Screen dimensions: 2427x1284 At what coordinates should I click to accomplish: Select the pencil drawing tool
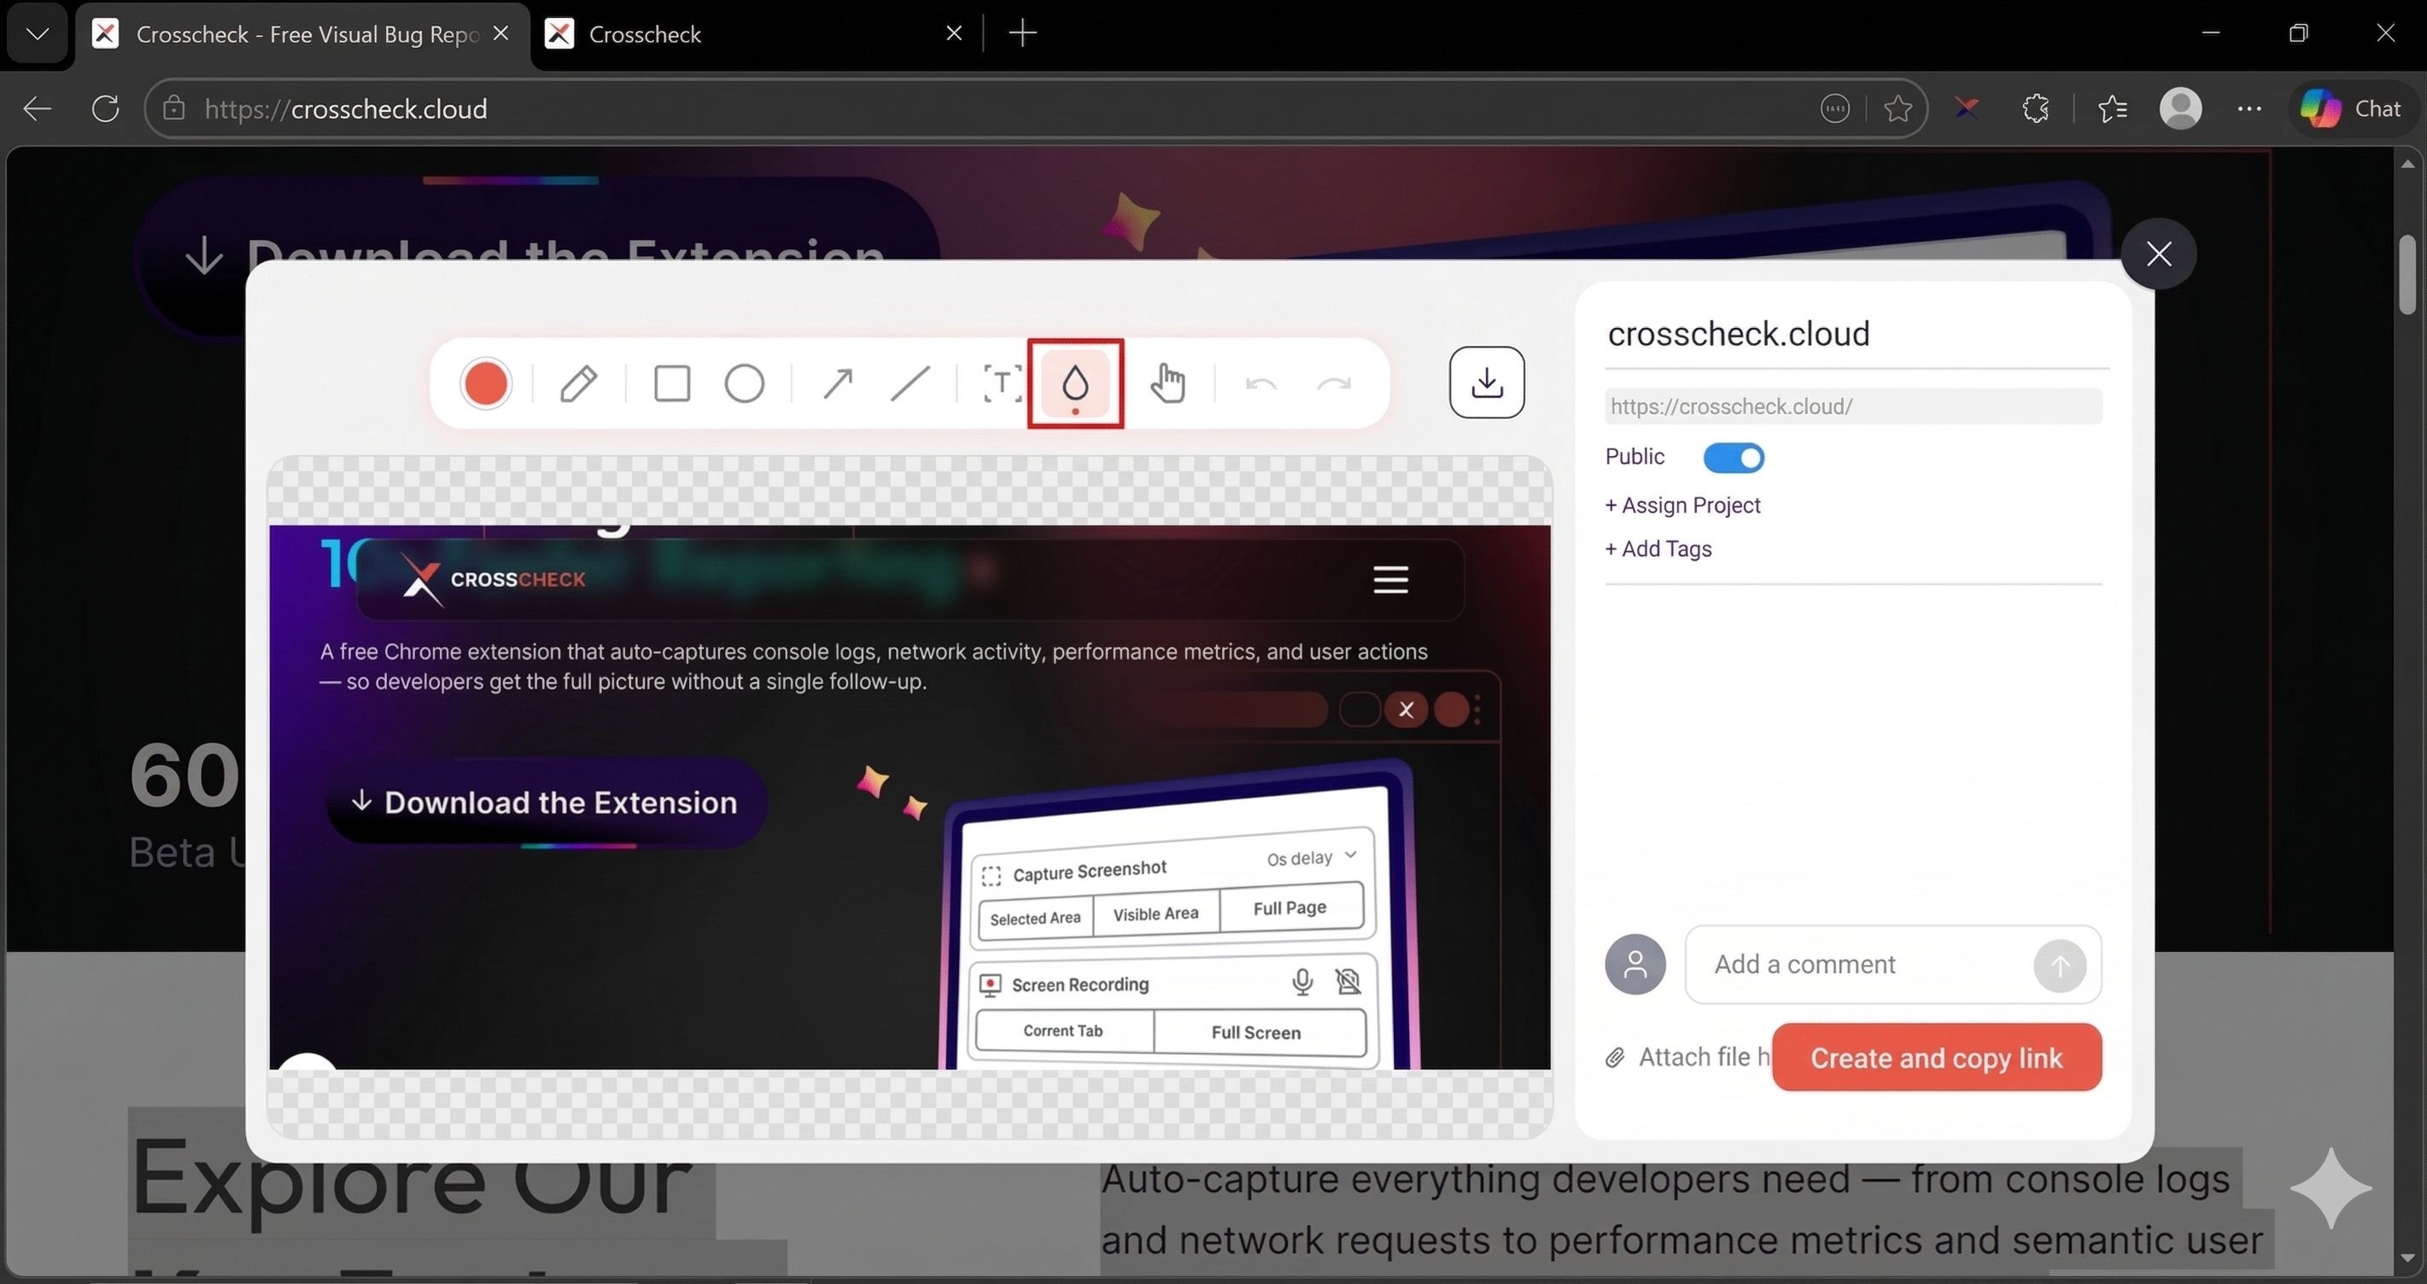[580, 382]
